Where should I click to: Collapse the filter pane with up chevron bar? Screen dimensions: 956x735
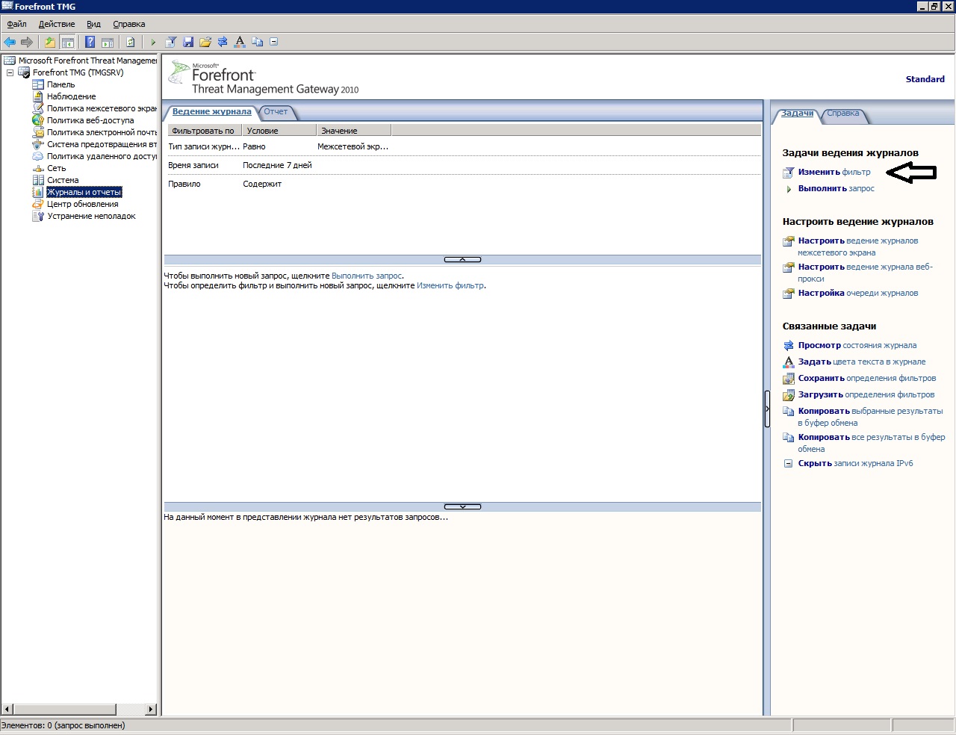[462, 259]
